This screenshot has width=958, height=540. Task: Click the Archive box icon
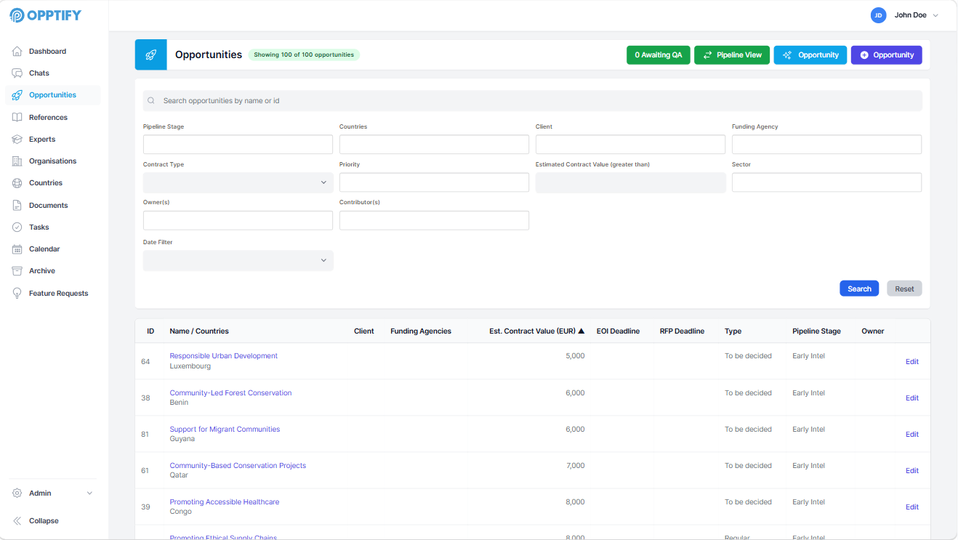point(17,271)
